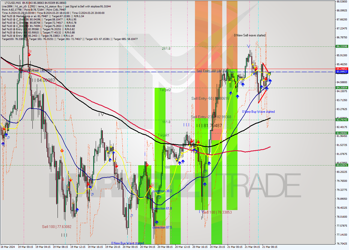Screen dimensions: 349x250
Task: Click the '20 Mar 12:15' time axis label
Action: pos(182,247)
